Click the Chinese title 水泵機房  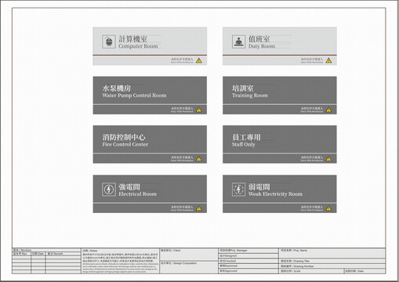click(x=117, y=88)
